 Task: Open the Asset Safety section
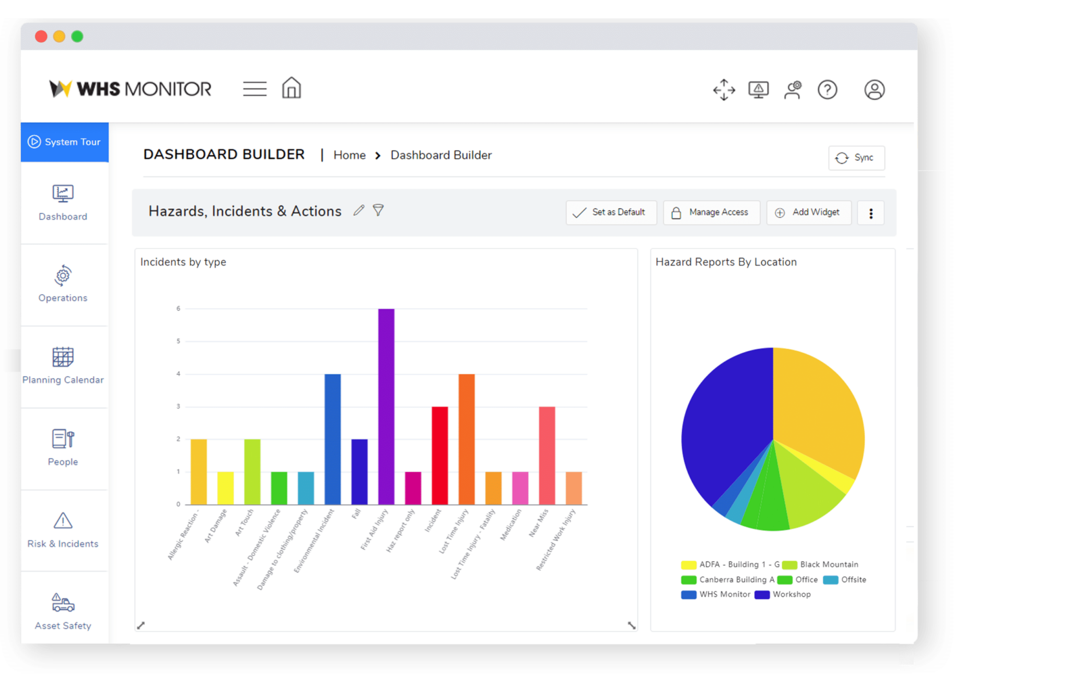(x=62, y=611)
